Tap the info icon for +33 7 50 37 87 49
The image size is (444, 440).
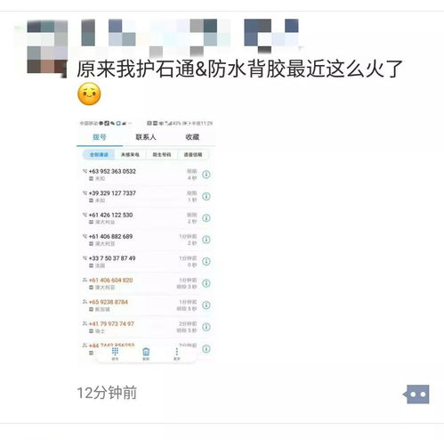[206, 261]
